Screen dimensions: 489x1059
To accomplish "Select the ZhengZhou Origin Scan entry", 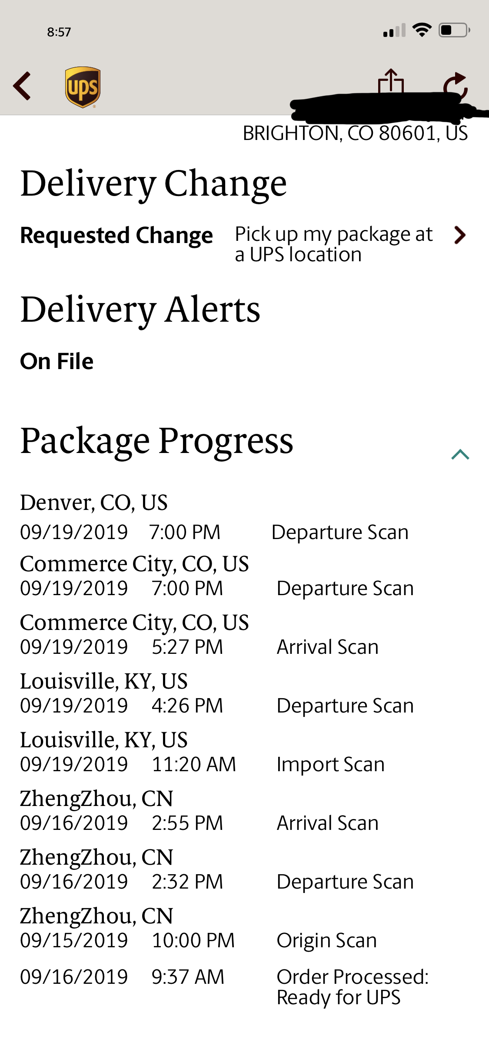I will tap(198, 928).
